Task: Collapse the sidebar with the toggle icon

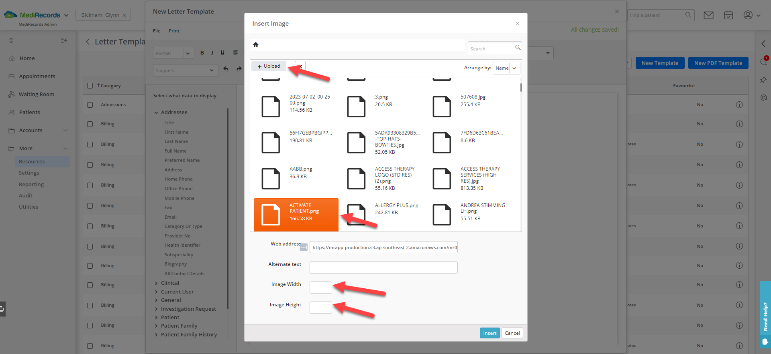Action: pyautogui.click(x=64, y=40)
